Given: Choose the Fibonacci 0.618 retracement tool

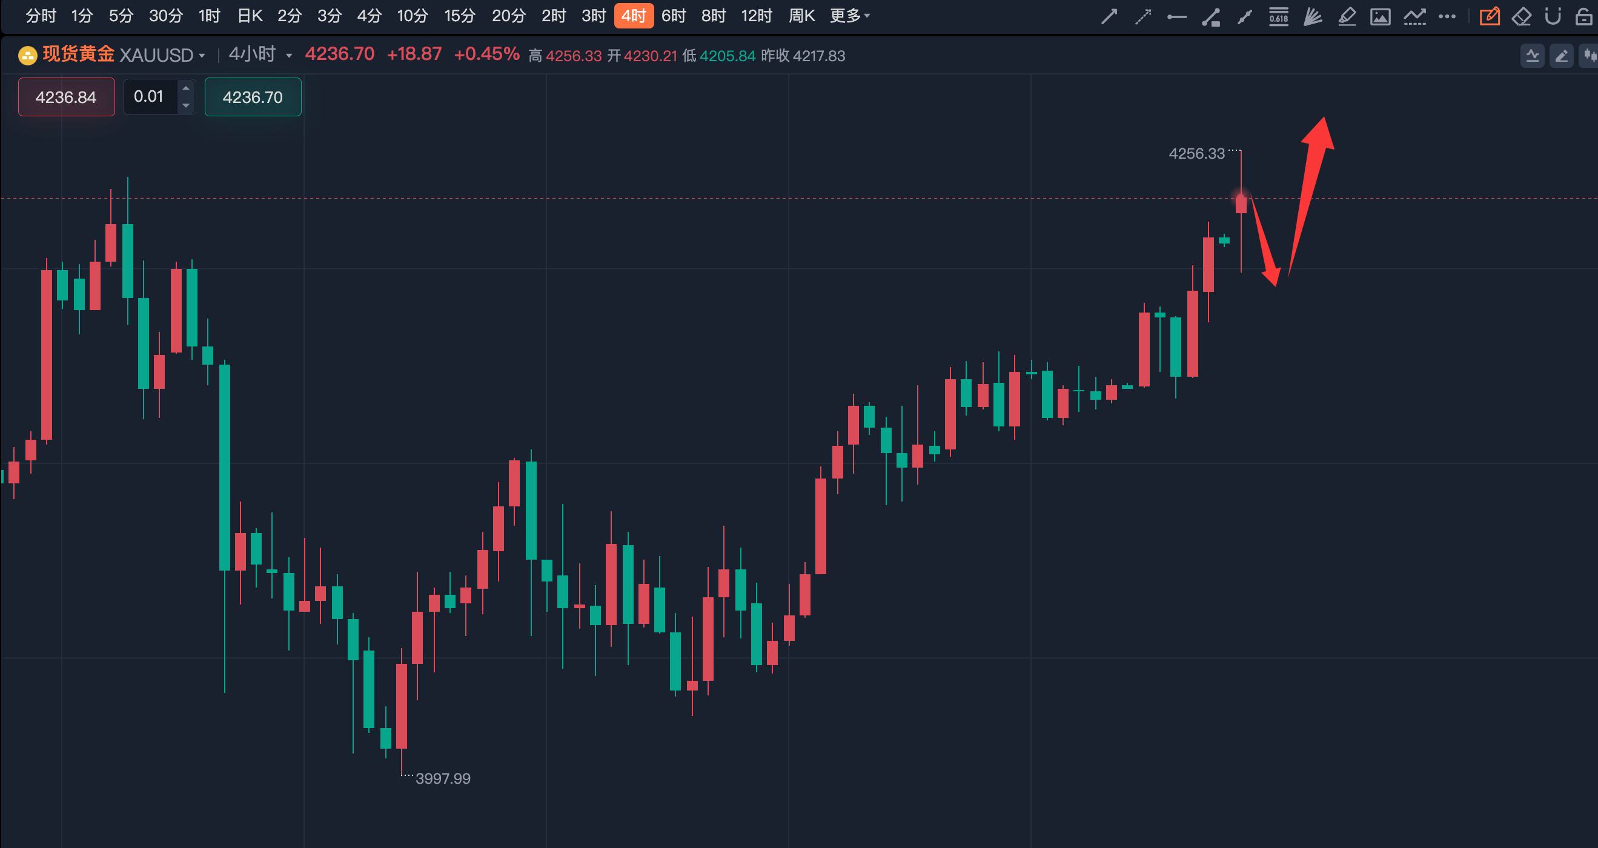Looking at the screenshot, I should 1279,16.
